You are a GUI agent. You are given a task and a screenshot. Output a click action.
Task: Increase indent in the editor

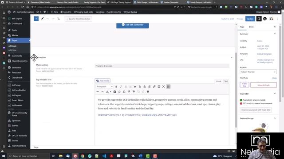tap(134, 92)
